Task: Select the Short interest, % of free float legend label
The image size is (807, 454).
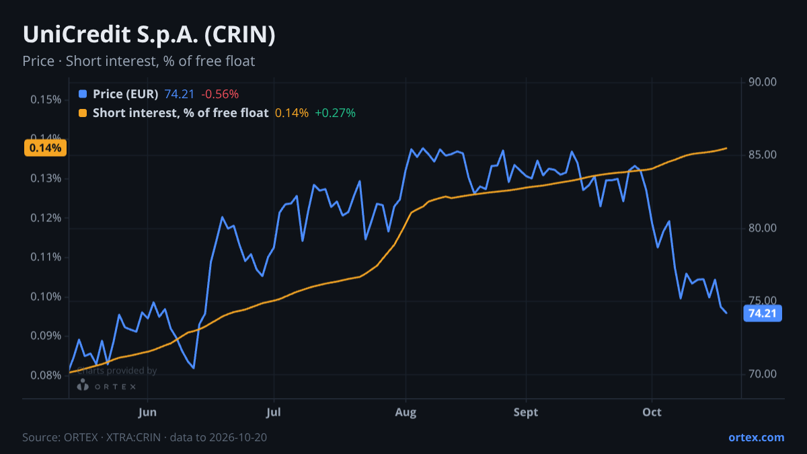Action: pos(181,113)
